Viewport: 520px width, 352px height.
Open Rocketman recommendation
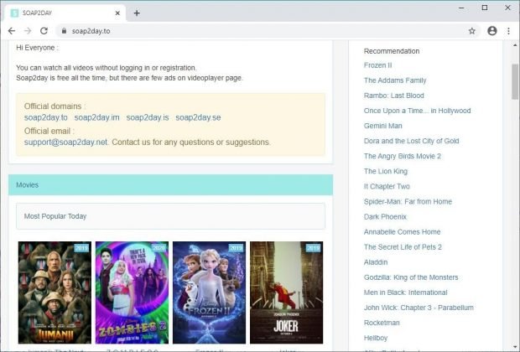[382, 323]
